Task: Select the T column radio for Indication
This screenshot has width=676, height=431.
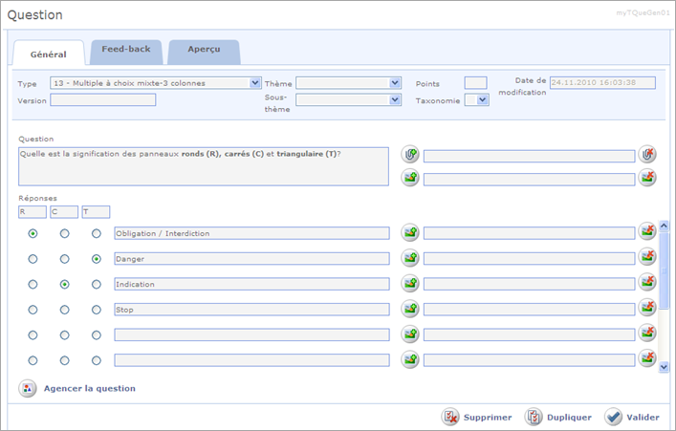Action: point(97,285)
